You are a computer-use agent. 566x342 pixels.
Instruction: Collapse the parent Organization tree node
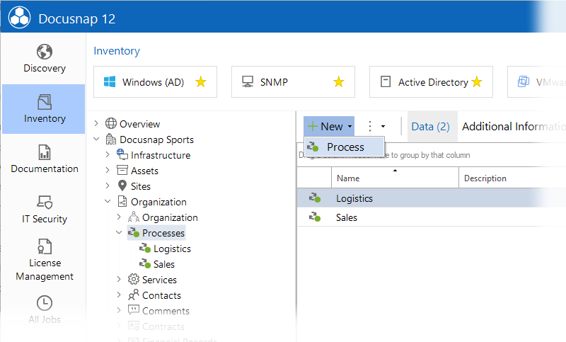108,201
